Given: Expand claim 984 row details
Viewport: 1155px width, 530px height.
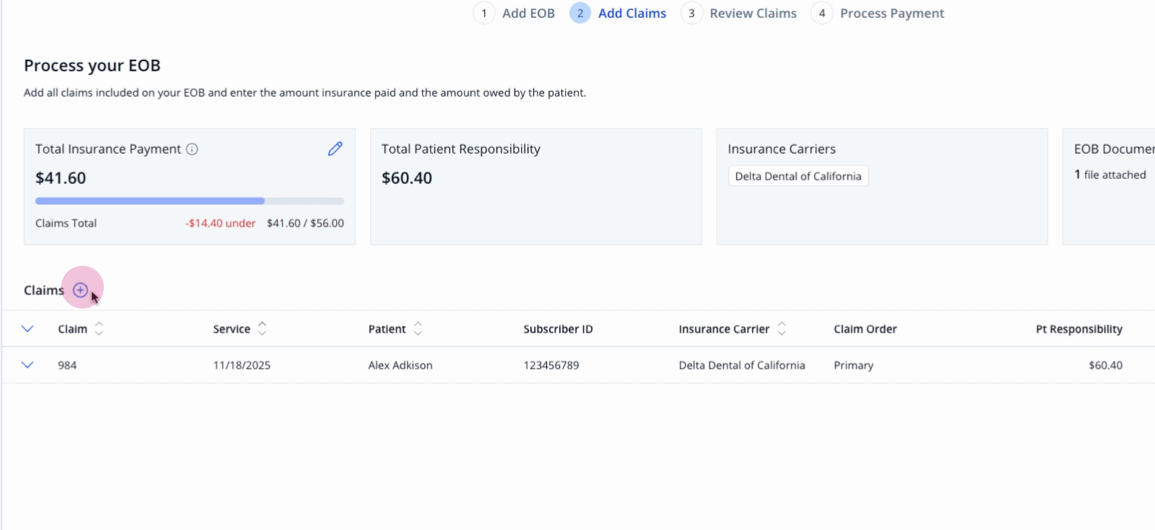Looking at the screenshot, I should [27, 365].
